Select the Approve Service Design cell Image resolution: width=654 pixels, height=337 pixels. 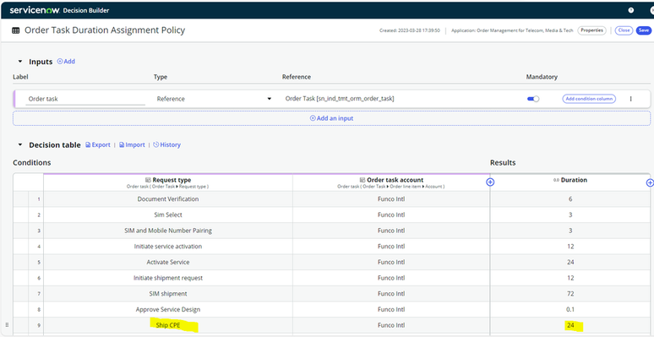(x=167, y=309)
